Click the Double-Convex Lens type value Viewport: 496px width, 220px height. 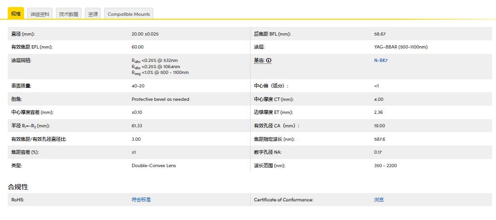tap(154, 166)
